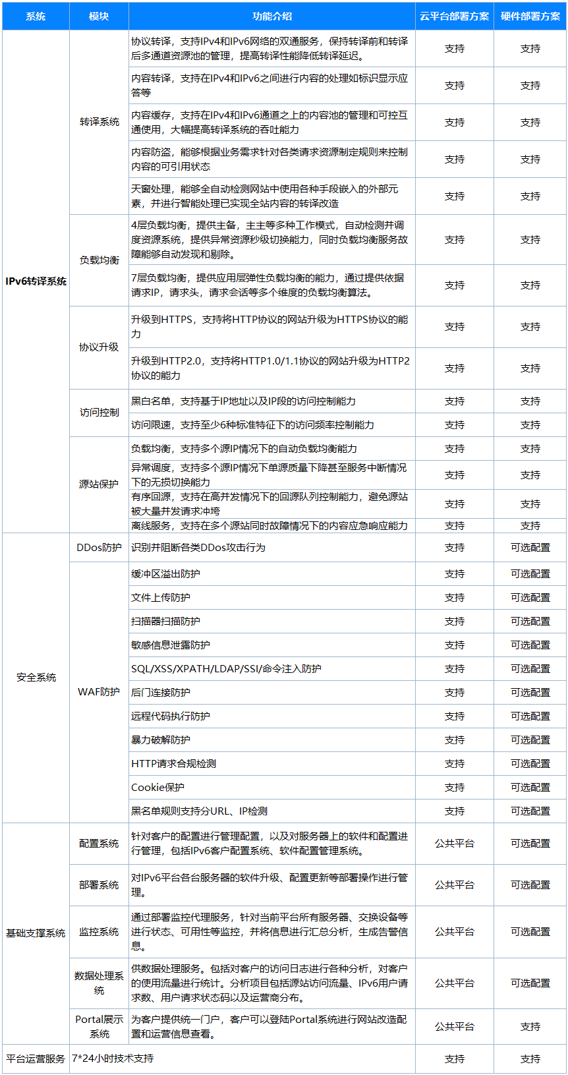Select the Portal展示系统 module cell
The image size is (568, 1075).
[x=99, y=1027]
